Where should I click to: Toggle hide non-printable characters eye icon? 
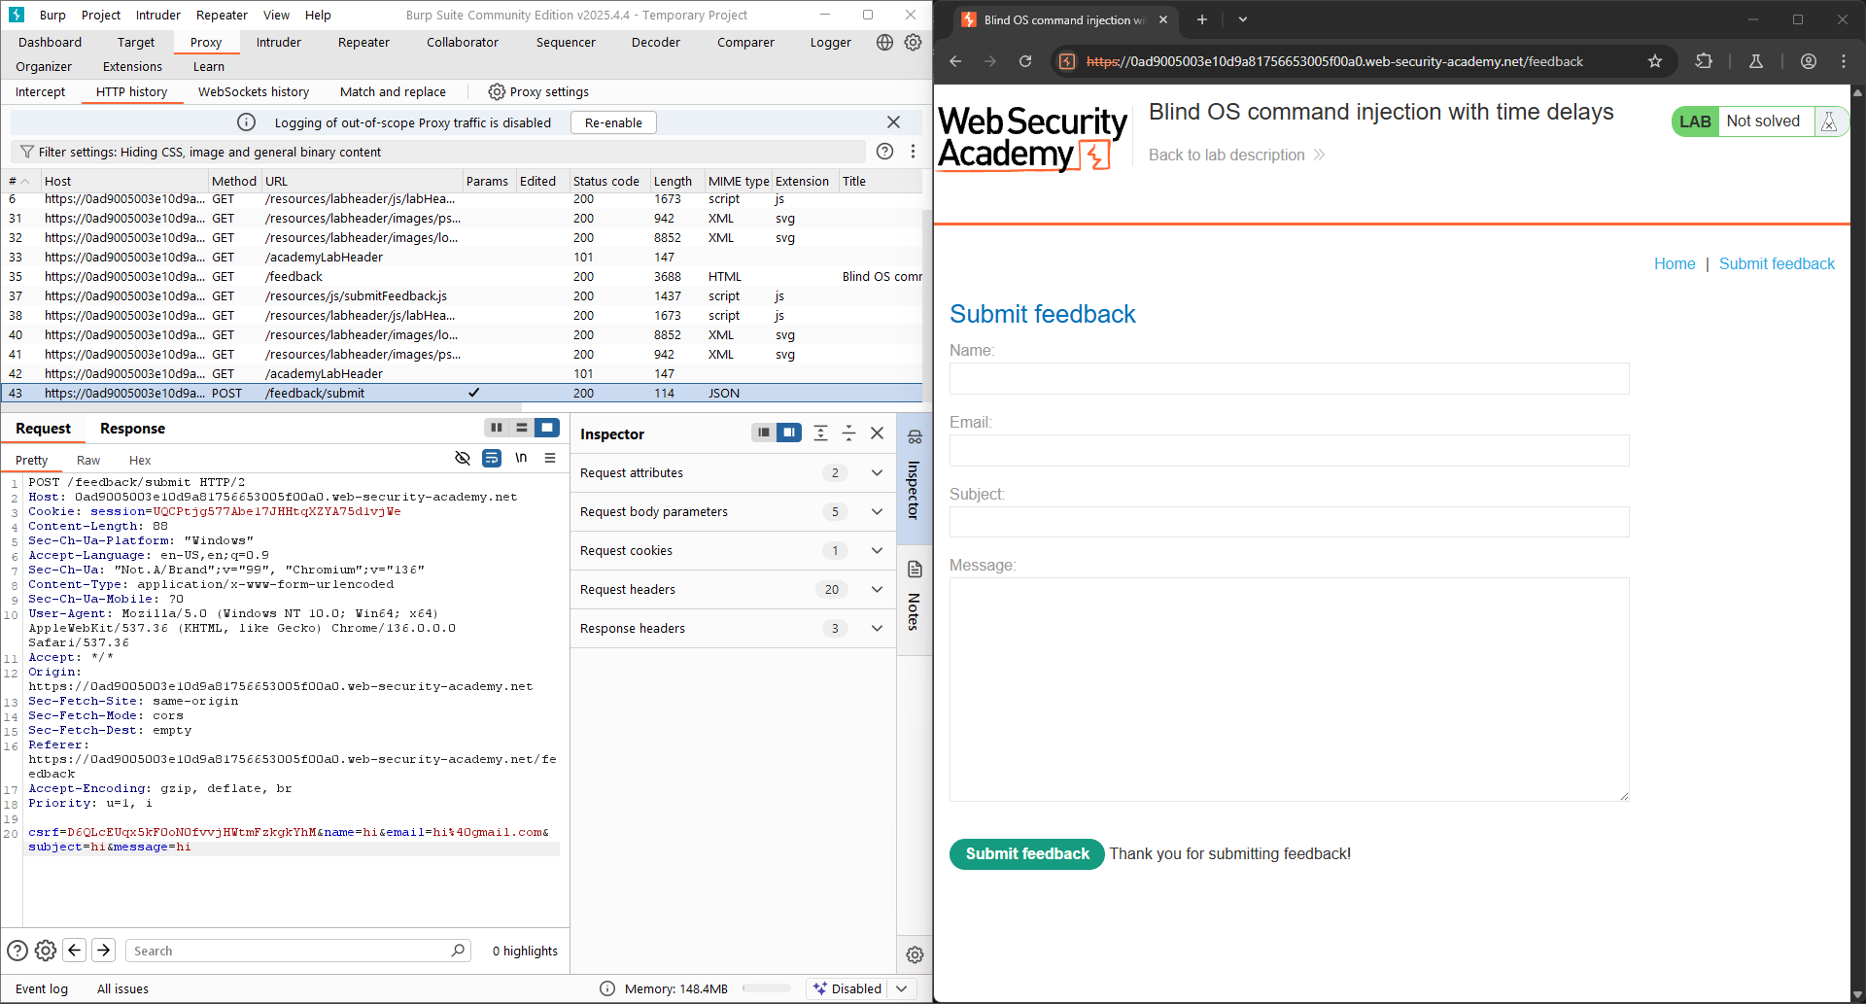point(463,458)
